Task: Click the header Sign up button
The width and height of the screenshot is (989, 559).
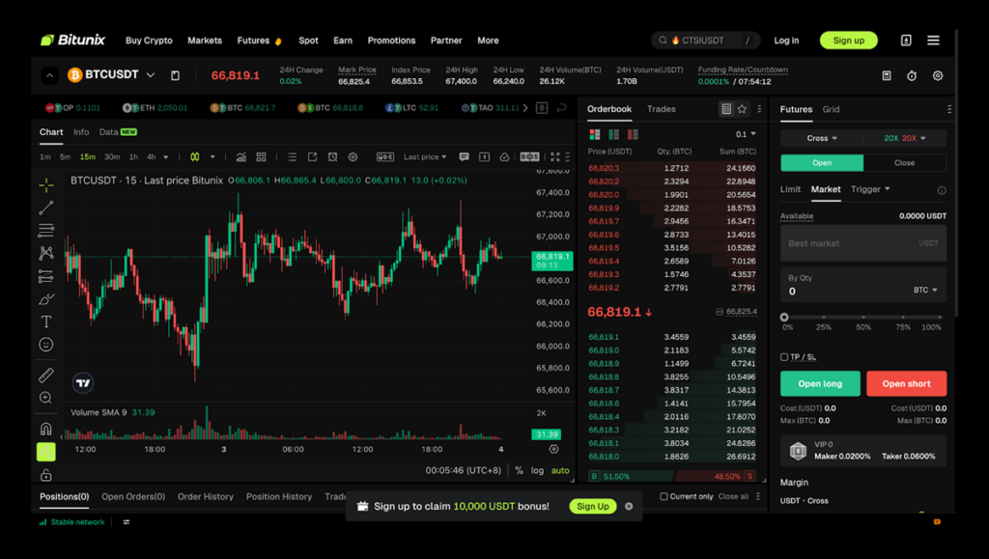Action: [848, 41]
